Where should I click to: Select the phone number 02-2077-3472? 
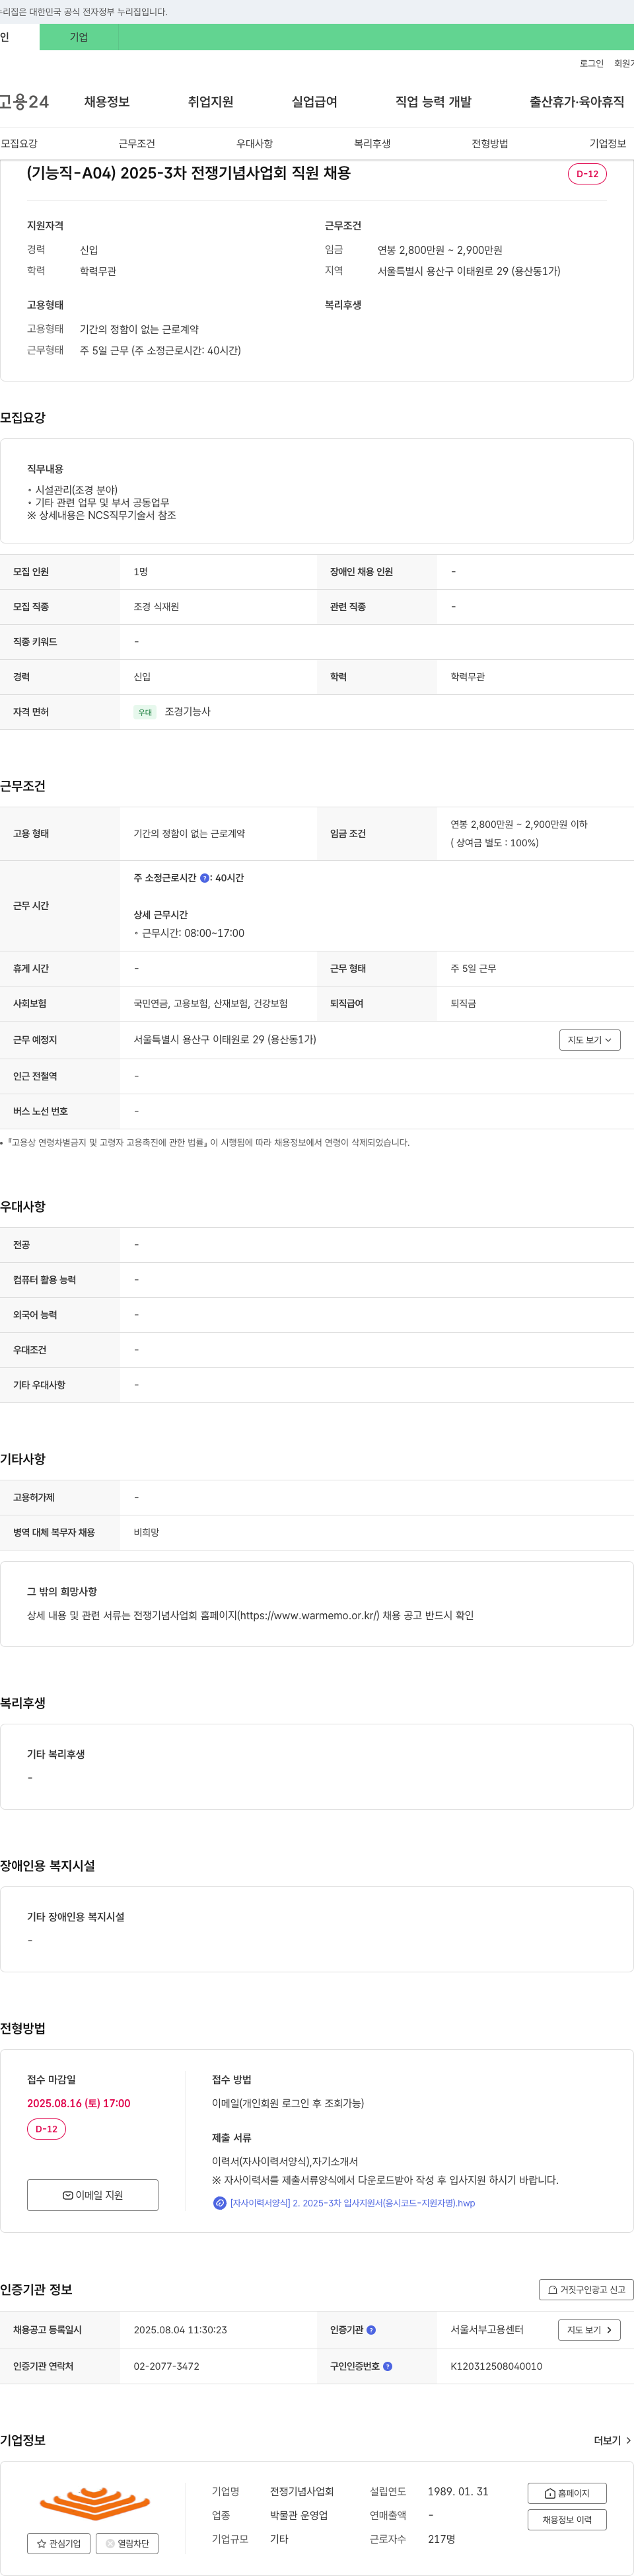click(x=166, y=2366)
